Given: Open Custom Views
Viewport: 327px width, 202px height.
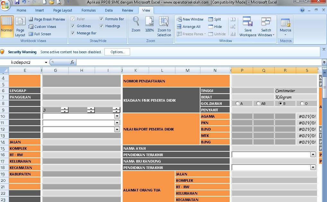Looking at the screenshot, I should [x=42, y=27].
